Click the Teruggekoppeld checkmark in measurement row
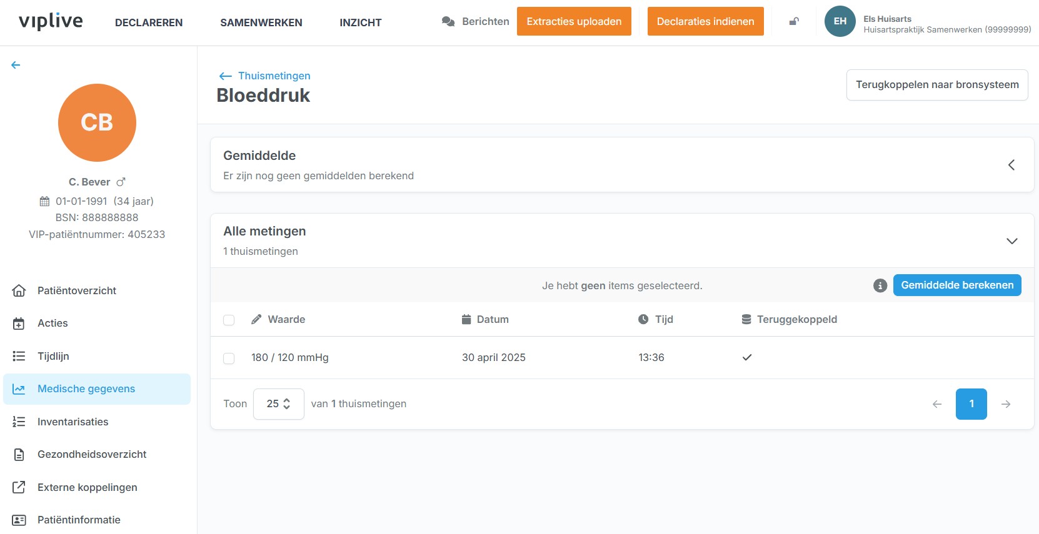1039x534 pixels. pyautogui.click(x=747, y=357)
